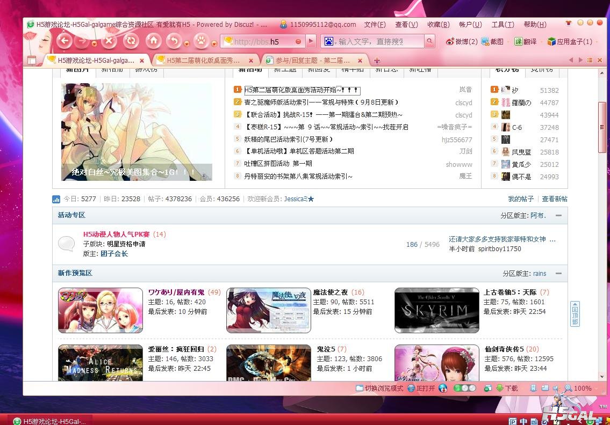Collapse the 活动专区 section
Screen dimensions: 610x425
click(558, 215)
